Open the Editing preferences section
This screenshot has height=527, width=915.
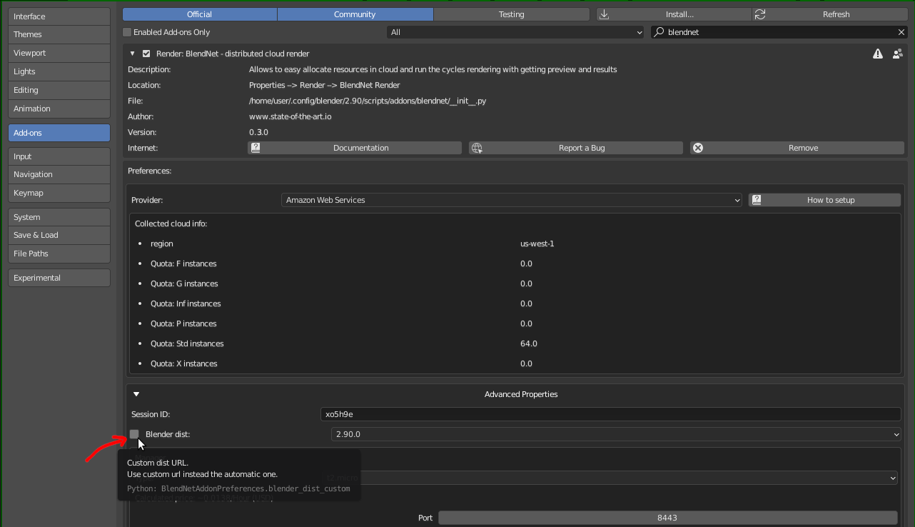click(x=59, y=90)
